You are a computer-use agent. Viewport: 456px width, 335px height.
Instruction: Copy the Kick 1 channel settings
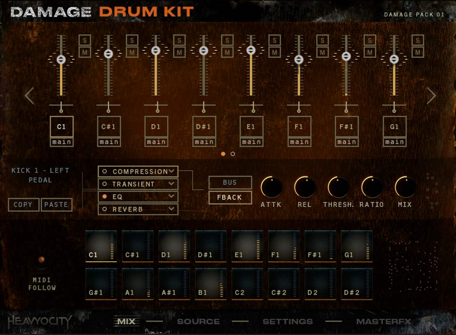tap(23, 205)
